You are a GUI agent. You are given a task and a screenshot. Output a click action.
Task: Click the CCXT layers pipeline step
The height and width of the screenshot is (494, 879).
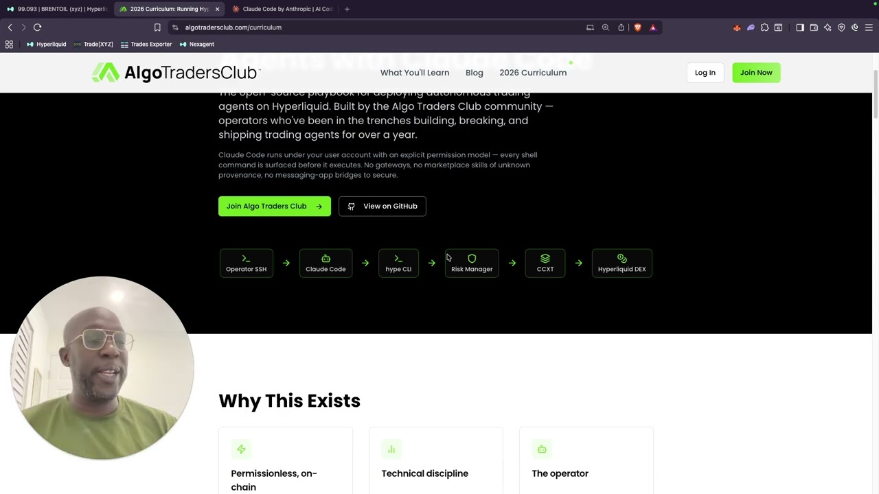coord(545,263)
